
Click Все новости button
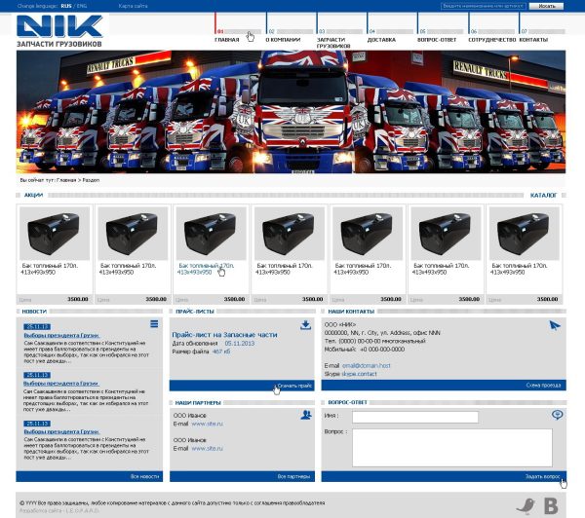coord(144,476)
